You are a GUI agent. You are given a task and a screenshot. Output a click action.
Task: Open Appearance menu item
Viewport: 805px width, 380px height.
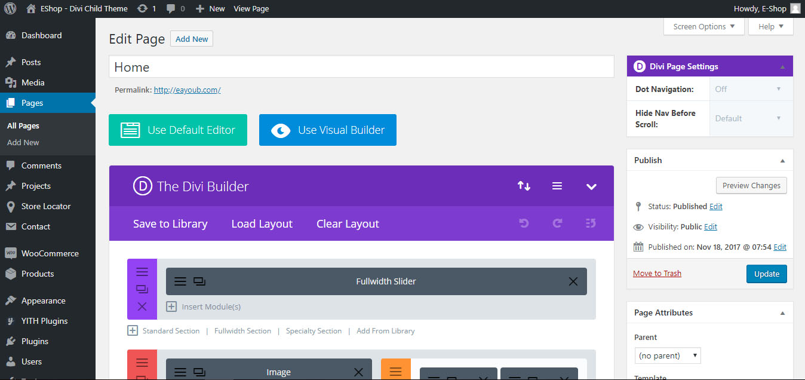click(x=48, y=301)
